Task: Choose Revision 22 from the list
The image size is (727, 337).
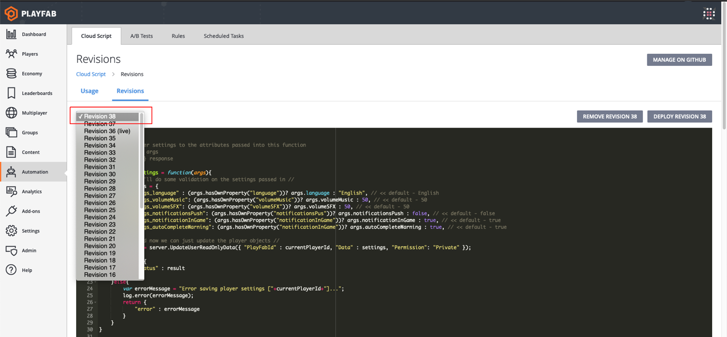Action: [x=107, y=232]
